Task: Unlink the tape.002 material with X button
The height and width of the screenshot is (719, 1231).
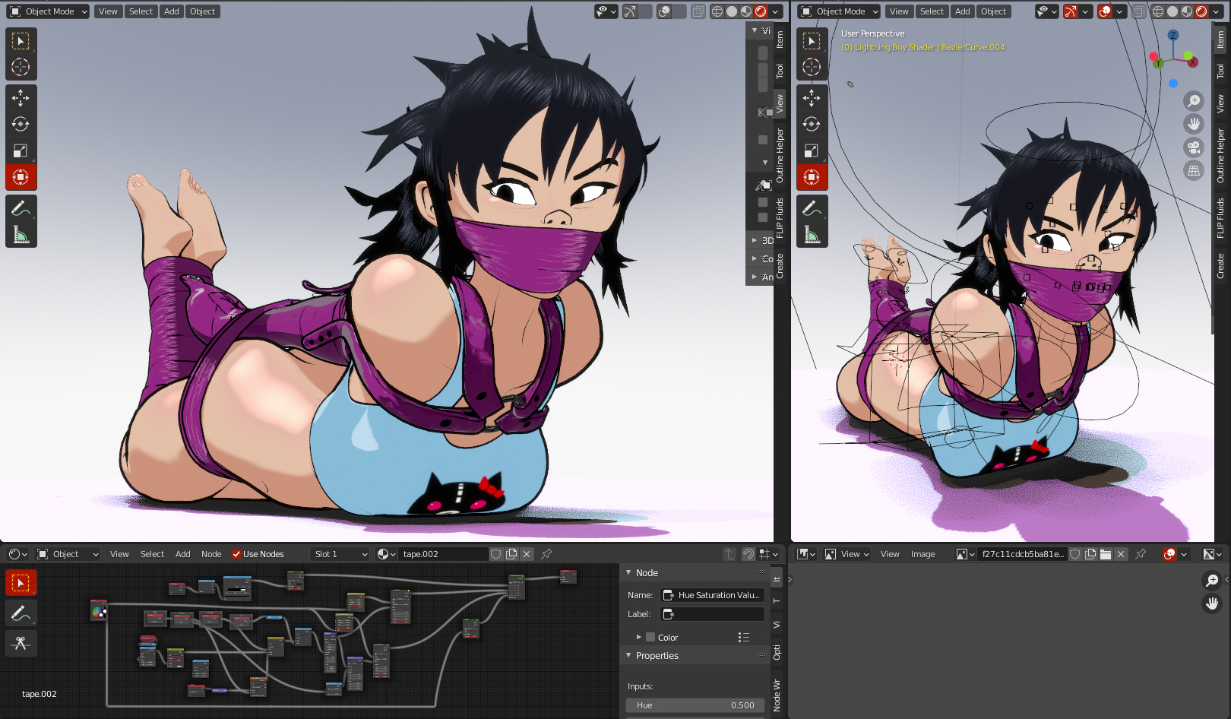Action: tap(527, 554)
